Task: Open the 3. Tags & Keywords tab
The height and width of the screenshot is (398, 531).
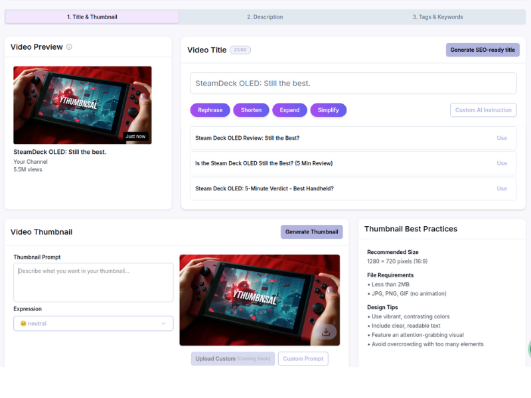Action: (x=437, y=17)
